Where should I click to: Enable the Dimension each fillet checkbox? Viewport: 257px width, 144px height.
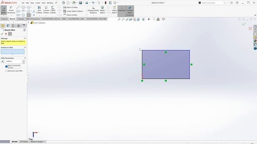tap(6, 71)
